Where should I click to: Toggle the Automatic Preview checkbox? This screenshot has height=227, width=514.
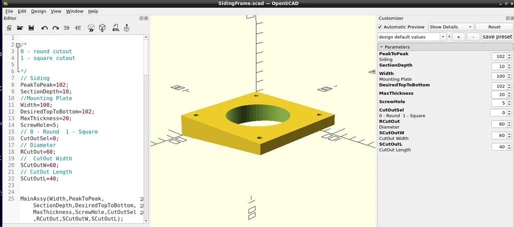click(x=380, y=27)
